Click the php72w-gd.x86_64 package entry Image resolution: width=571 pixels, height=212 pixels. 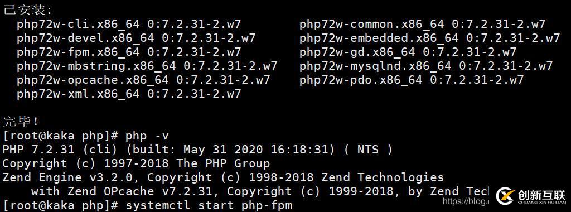[x=408, y=52]
